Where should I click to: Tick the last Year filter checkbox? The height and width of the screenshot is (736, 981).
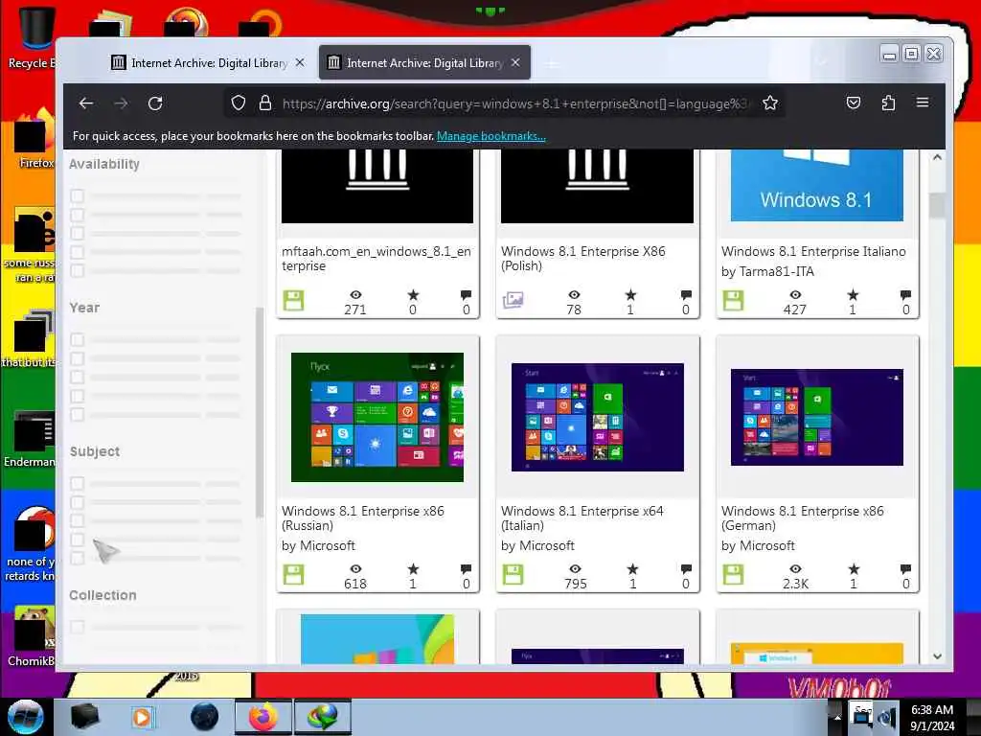point(77,415)
